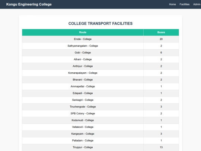Image resolution: width=201 pixels, height=151 pixels.
Task: Open the Home navigation link
Action: pos(172,4)
